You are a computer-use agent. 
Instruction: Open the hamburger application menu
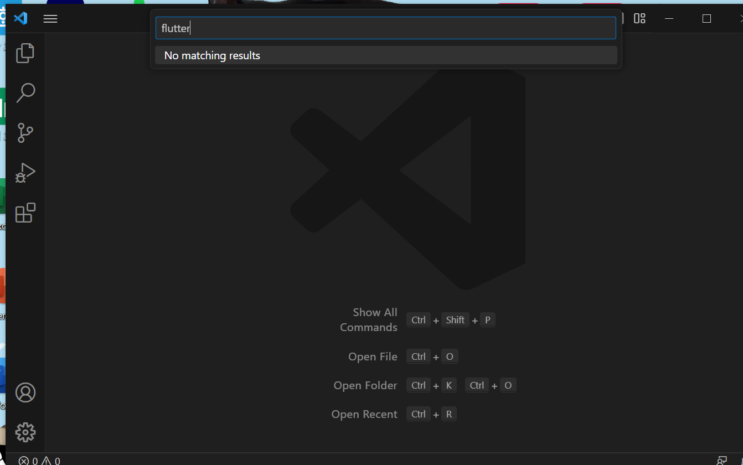[50, 19]
